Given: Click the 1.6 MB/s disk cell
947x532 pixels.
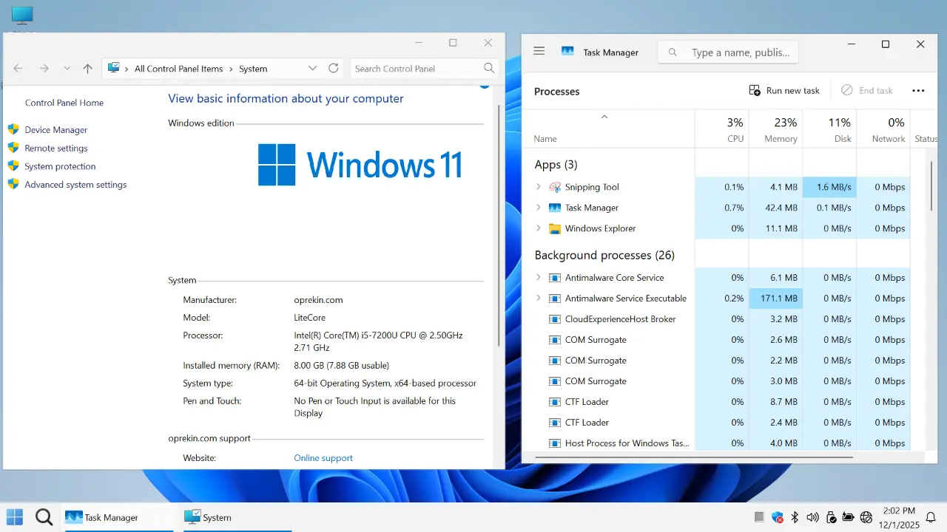Looking at the screenshot, I should [x=829, y=187].
